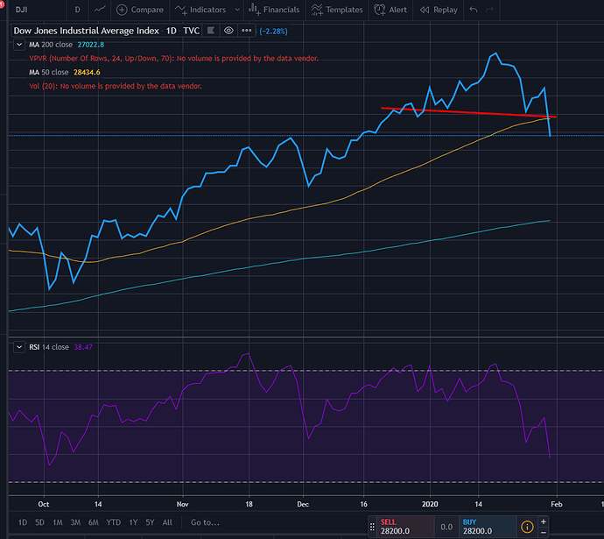Create an Alert
The height and width of the screenshot is (539, 604).
coord(390,10)
